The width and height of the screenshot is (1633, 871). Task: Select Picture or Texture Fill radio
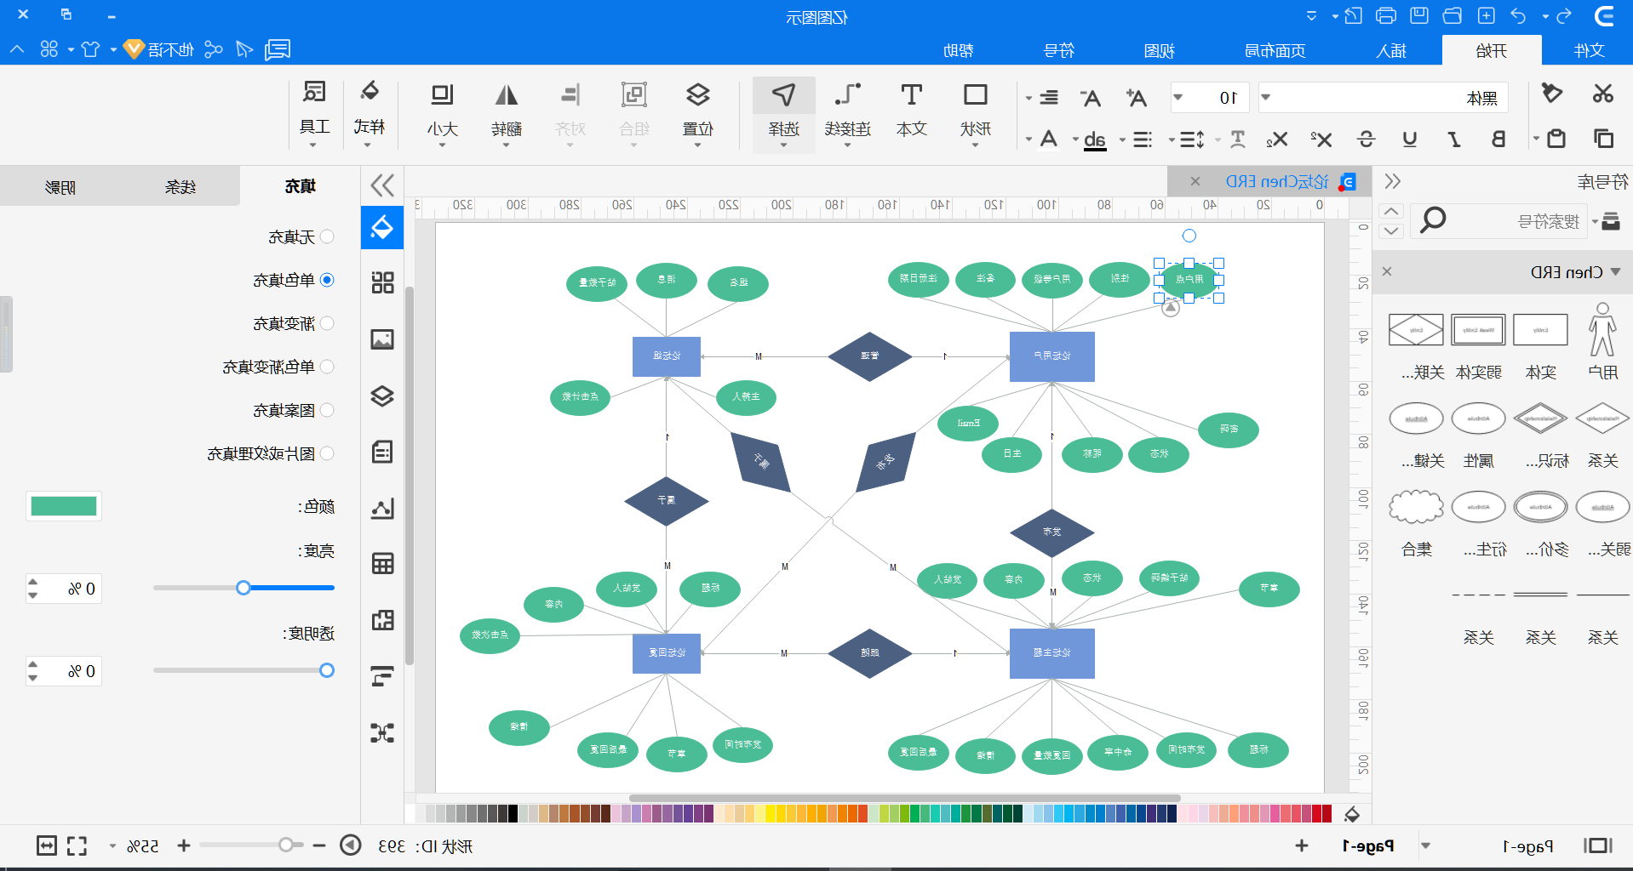click(327, 453)
